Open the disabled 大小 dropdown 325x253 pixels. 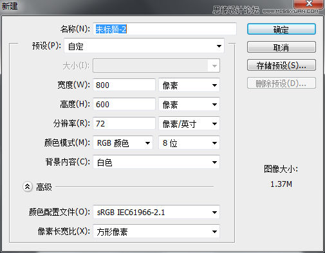pos(156,65)
